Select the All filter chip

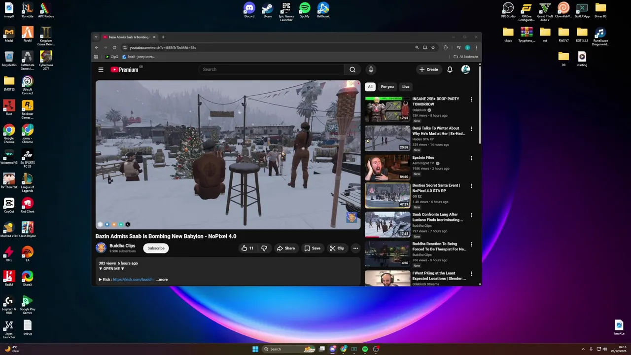[370, 87]
